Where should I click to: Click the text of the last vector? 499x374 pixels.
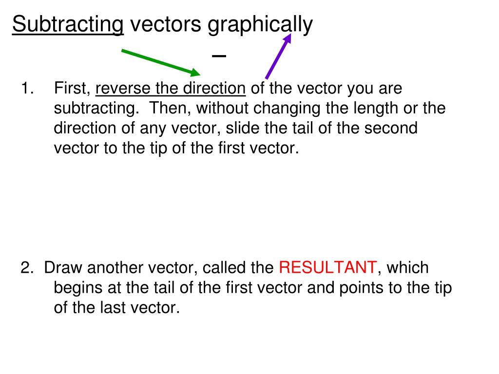tap(117, 308)
